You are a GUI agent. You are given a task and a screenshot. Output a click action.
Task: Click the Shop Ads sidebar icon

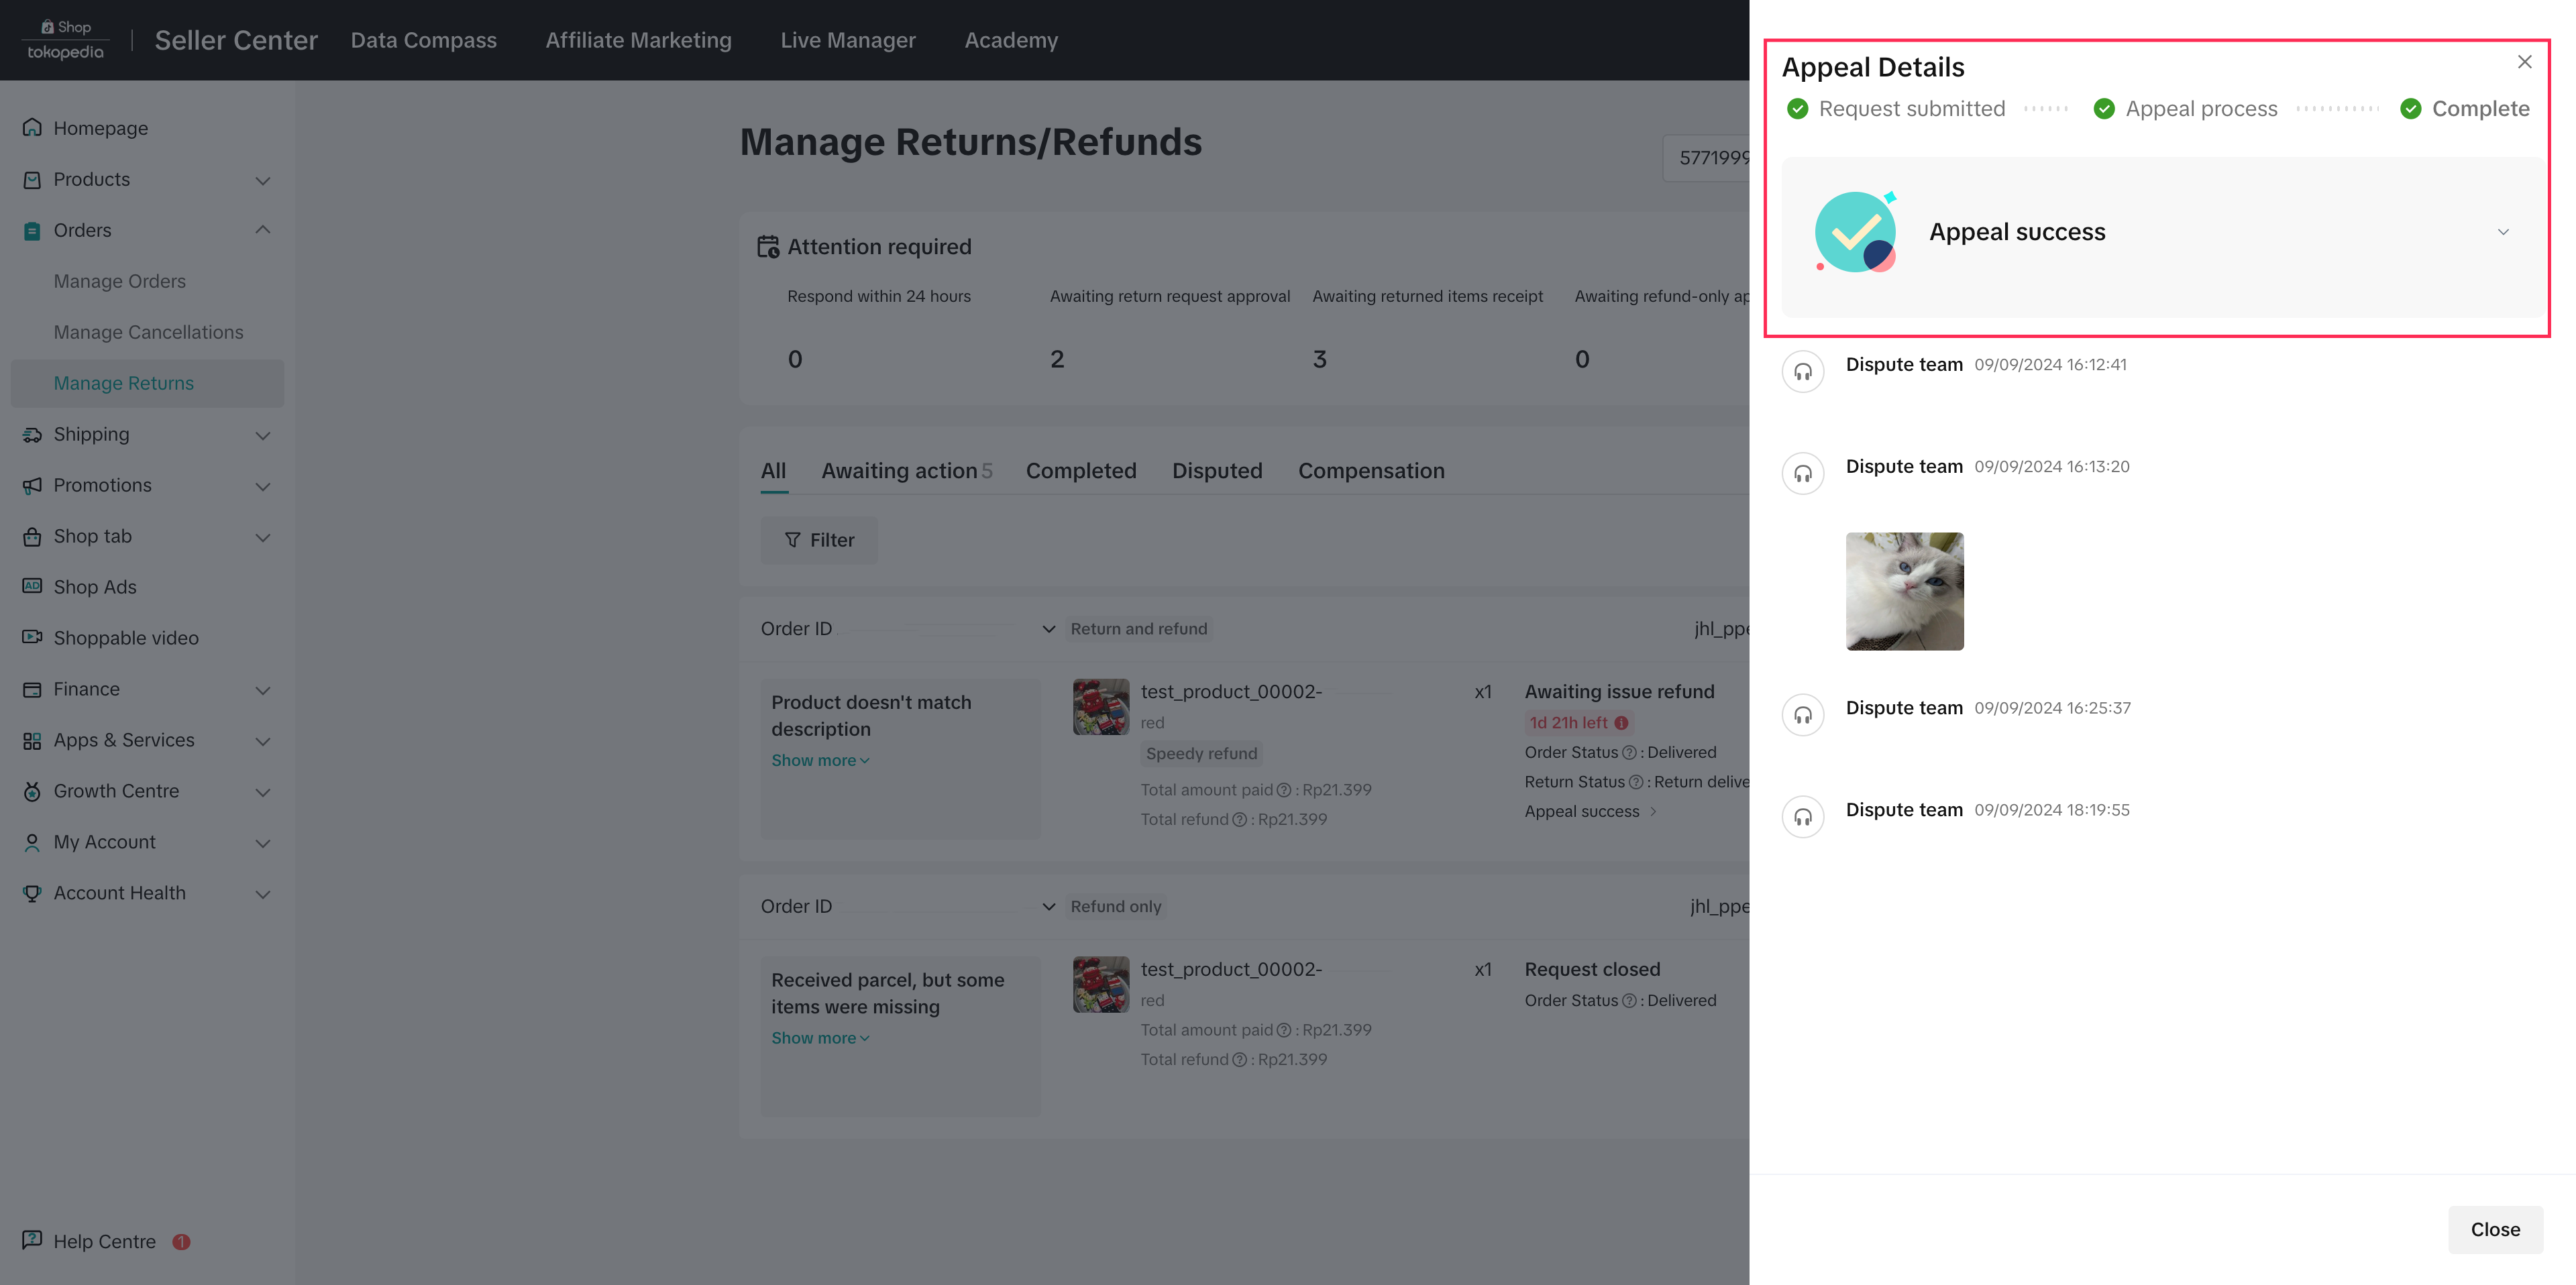32,586
